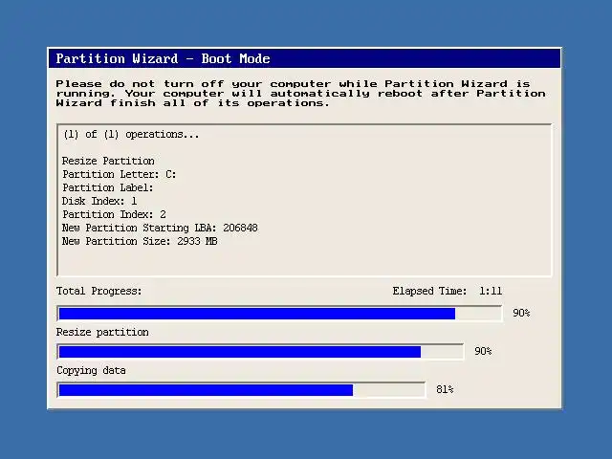
Task: Click 'New Partition Starting LBA: 206848'
Action: [x=160, y=228]
